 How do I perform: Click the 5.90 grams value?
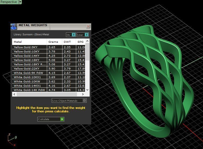(x=52, y=68)
